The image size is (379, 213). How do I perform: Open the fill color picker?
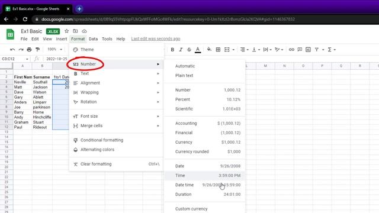209,50
